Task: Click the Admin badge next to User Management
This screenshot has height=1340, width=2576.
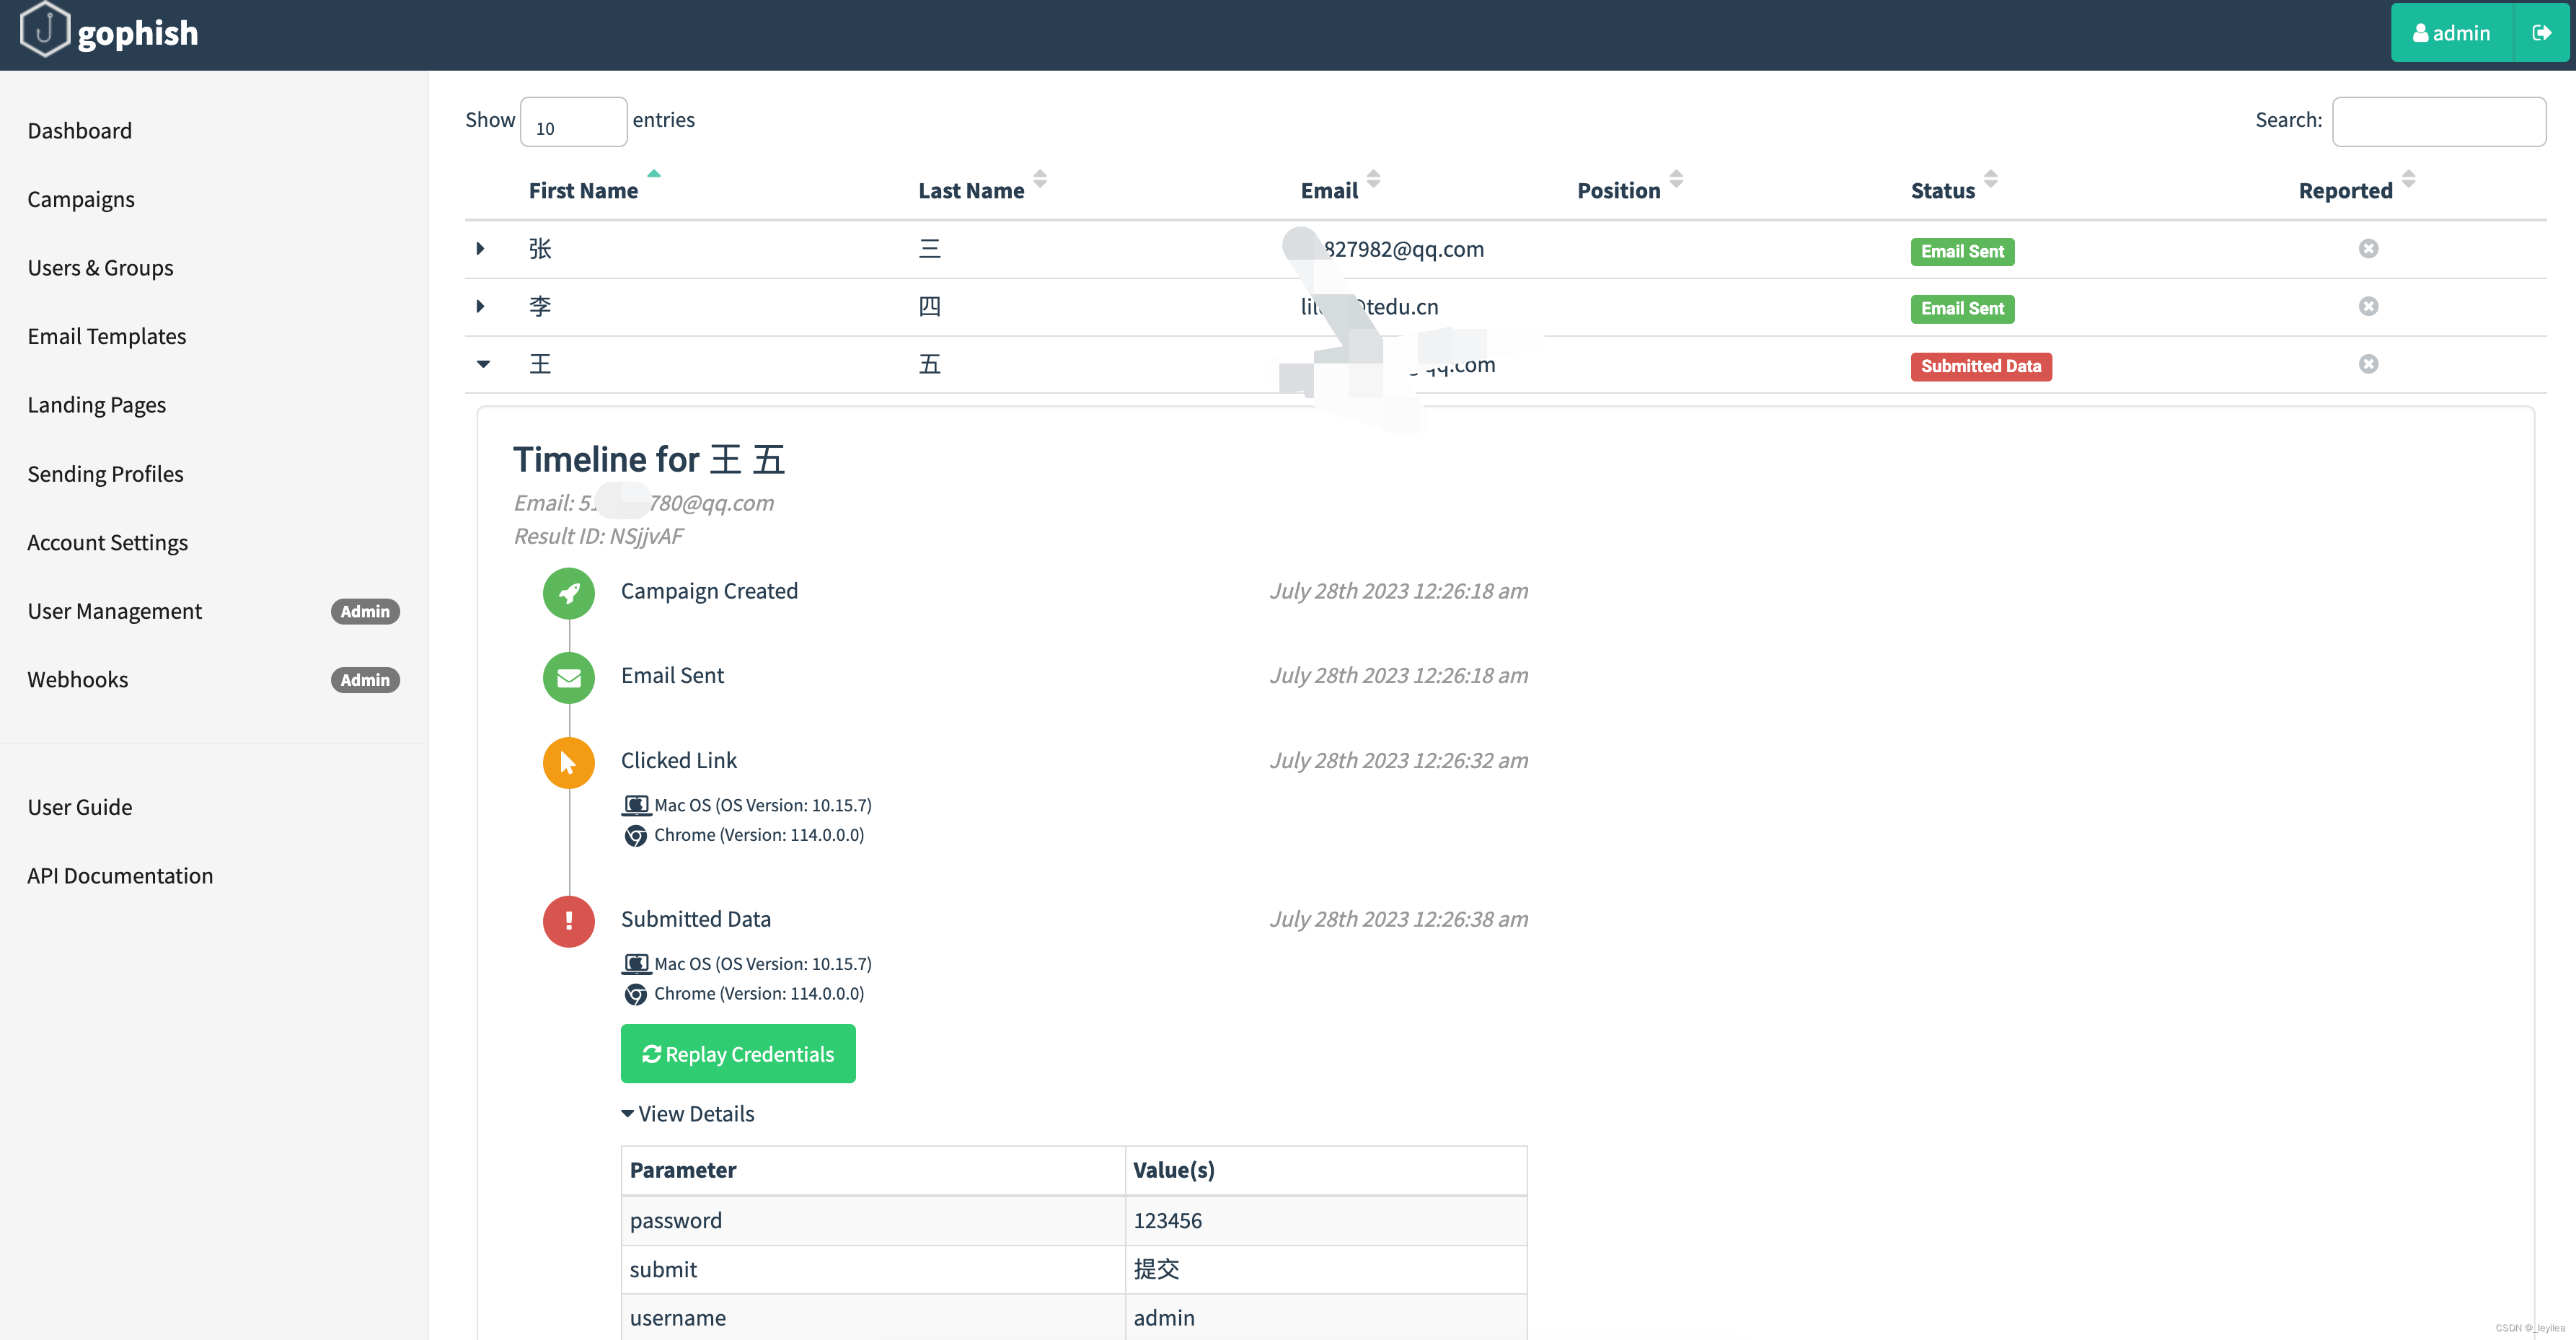Action: (x=365, y=611)
